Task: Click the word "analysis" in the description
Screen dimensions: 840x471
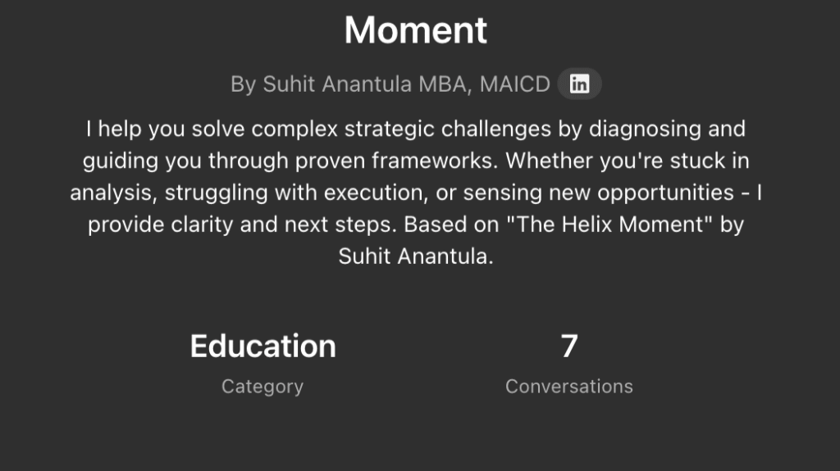Action: pyautogui.click(x=109, y=192)
